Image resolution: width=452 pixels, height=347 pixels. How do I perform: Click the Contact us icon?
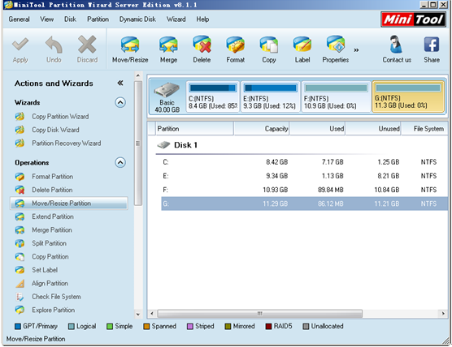397,45
